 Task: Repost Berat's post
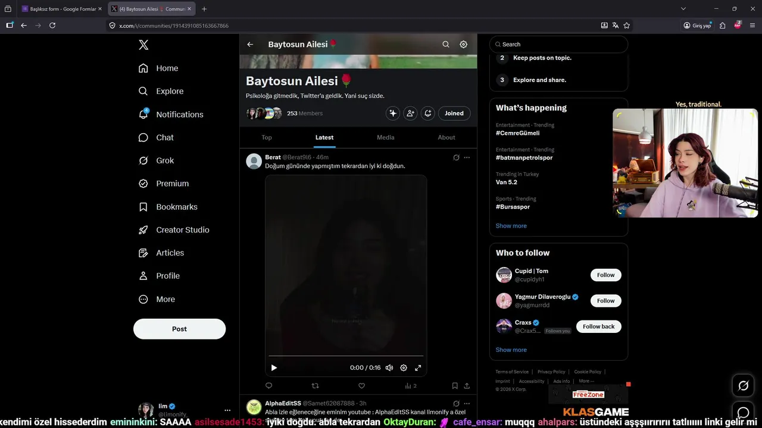pyautogui.click(x=316, y=386)
